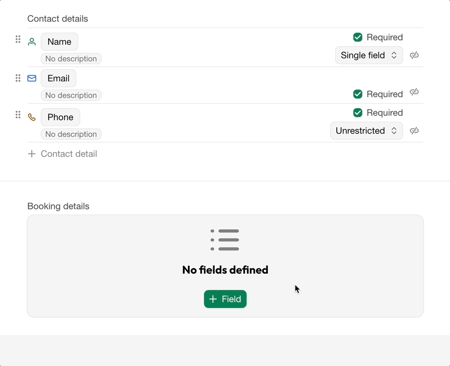Click the list icon above No fields defined
Viewport: 450px width, 366px height.
[225, 240]
